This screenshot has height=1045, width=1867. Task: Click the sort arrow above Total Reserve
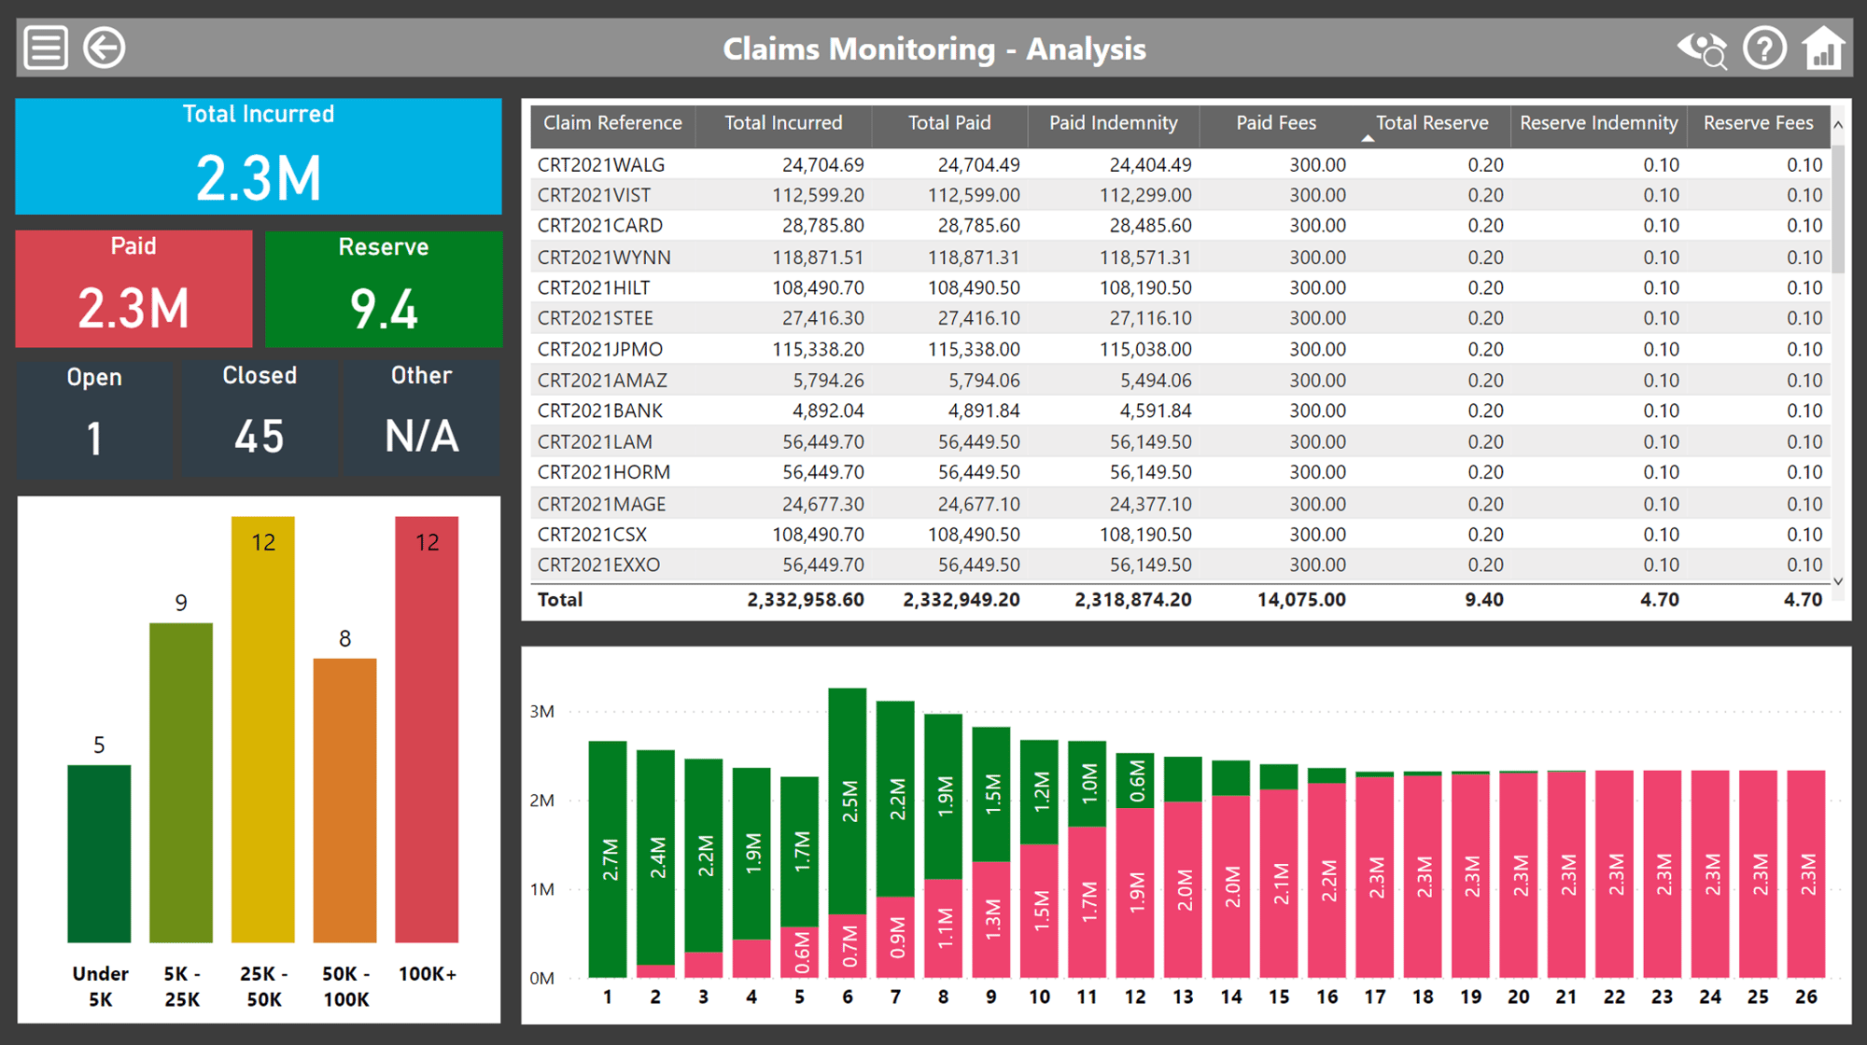pos(1368,139)
